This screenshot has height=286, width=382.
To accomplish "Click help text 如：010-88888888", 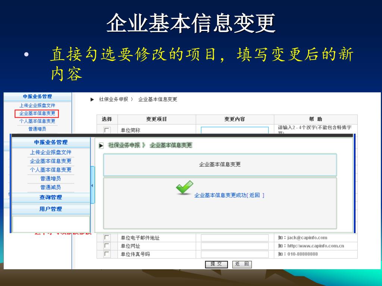I will (x=298, y=254).
